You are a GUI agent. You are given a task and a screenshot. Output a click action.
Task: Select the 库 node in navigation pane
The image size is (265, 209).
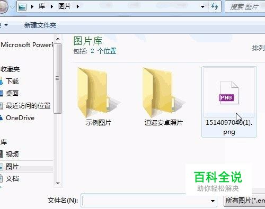[4, 142]
